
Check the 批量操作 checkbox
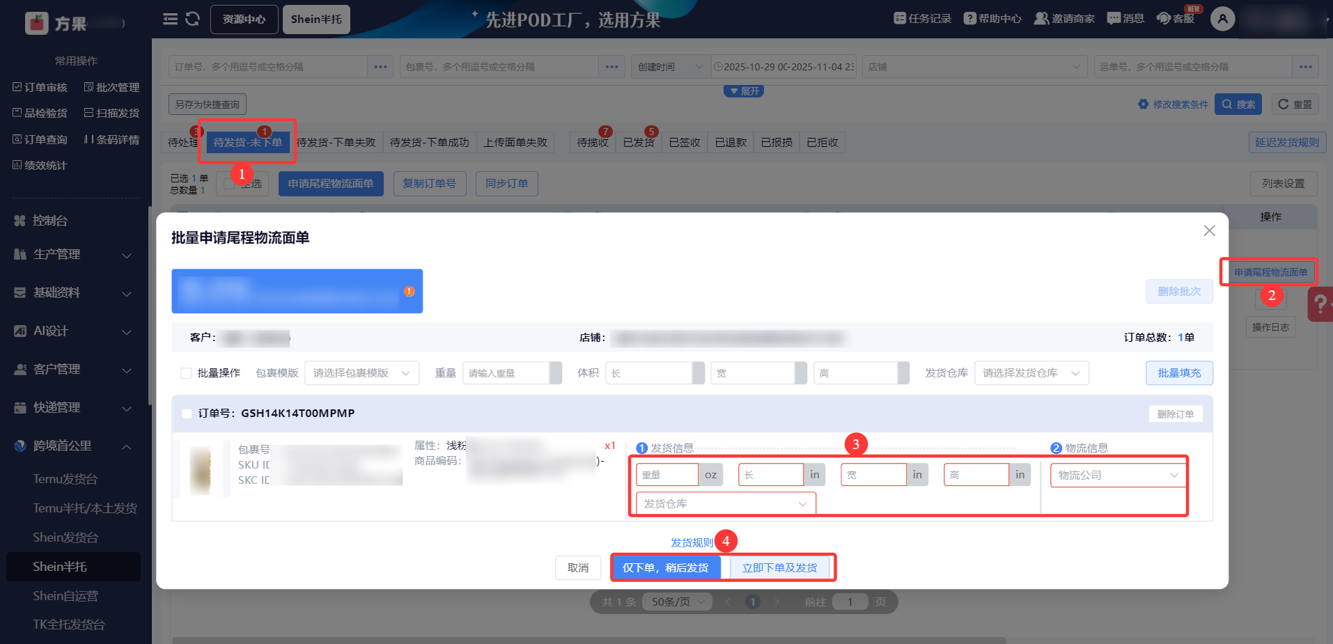[186, 373]
